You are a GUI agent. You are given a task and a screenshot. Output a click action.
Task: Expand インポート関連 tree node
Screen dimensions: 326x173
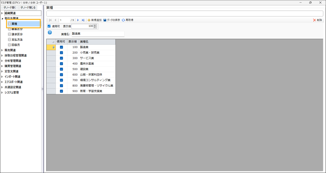(x=2, y=77)
